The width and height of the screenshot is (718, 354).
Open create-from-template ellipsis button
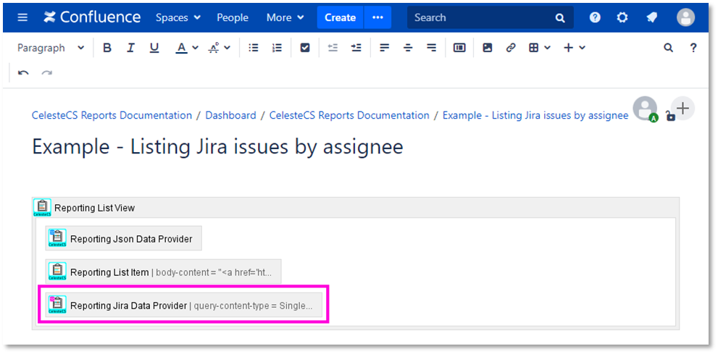click(377, 17)
